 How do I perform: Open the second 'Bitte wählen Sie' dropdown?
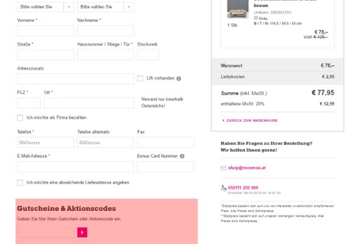[x=105, y=7]
